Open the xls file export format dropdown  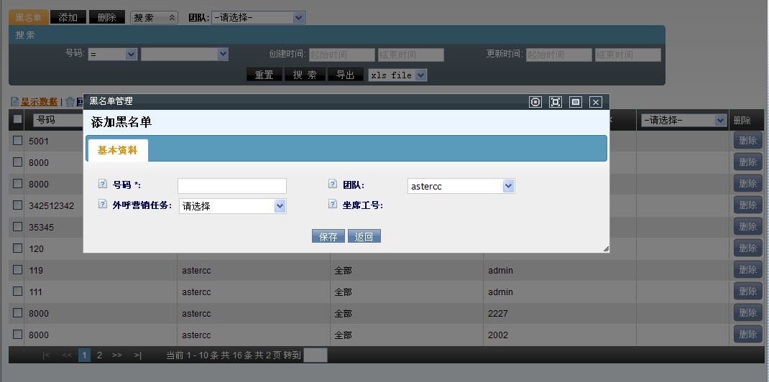click(x=397, y=75)
